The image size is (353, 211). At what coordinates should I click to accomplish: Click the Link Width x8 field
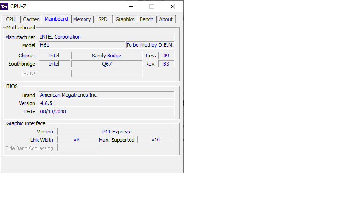77,139
